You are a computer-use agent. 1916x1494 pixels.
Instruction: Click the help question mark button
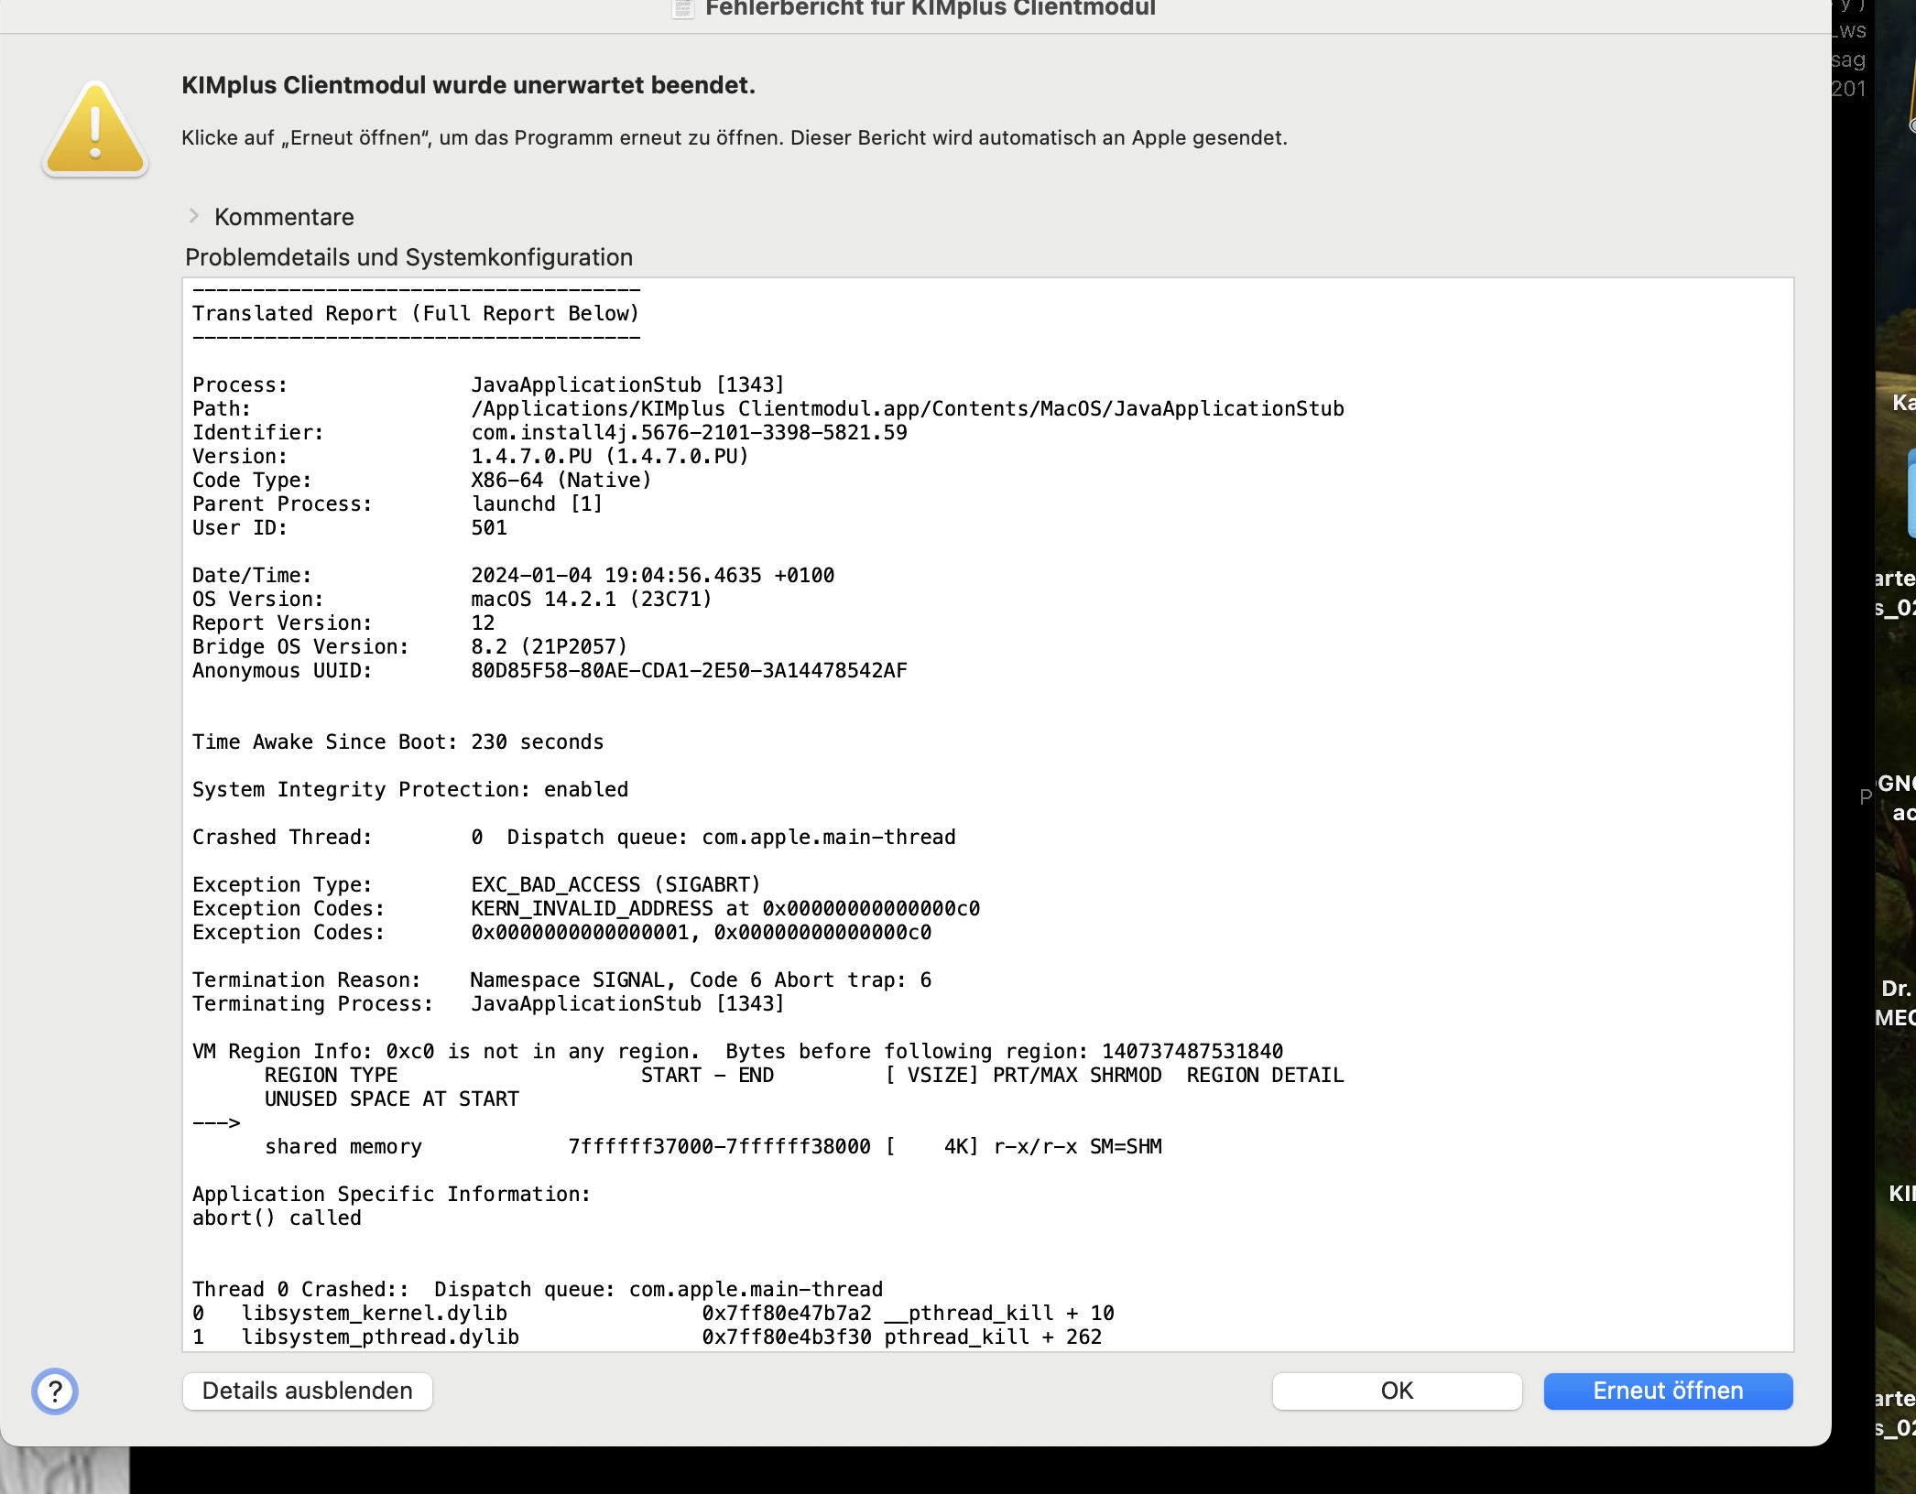pos(55,1391)
